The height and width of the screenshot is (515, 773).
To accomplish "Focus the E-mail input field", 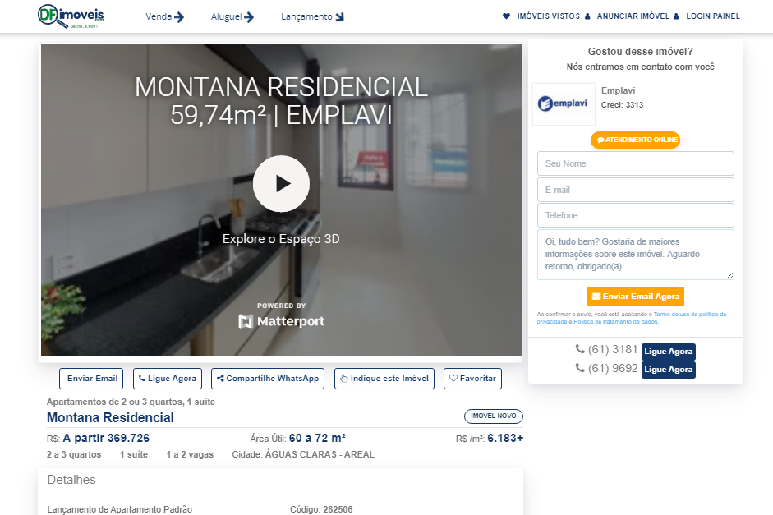I will pos(636,190).
